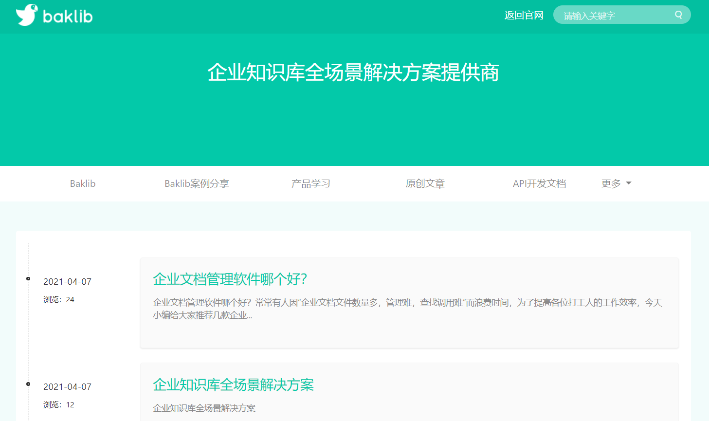Viewport: 709px width, 421px height.
Task: Click the search magnifier icon
Action: [678, 15]
